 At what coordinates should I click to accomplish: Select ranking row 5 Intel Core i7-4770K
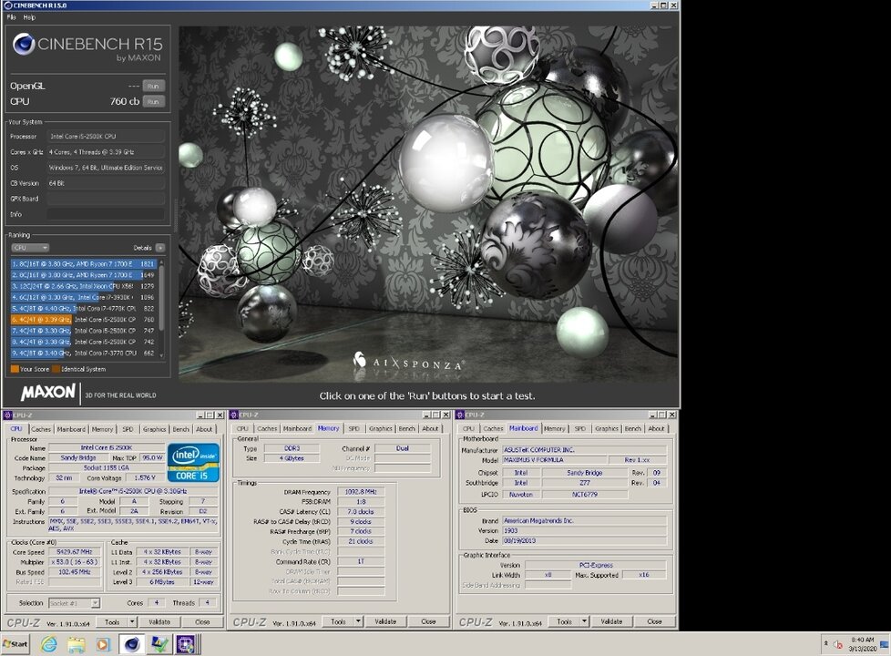point(83,308)
